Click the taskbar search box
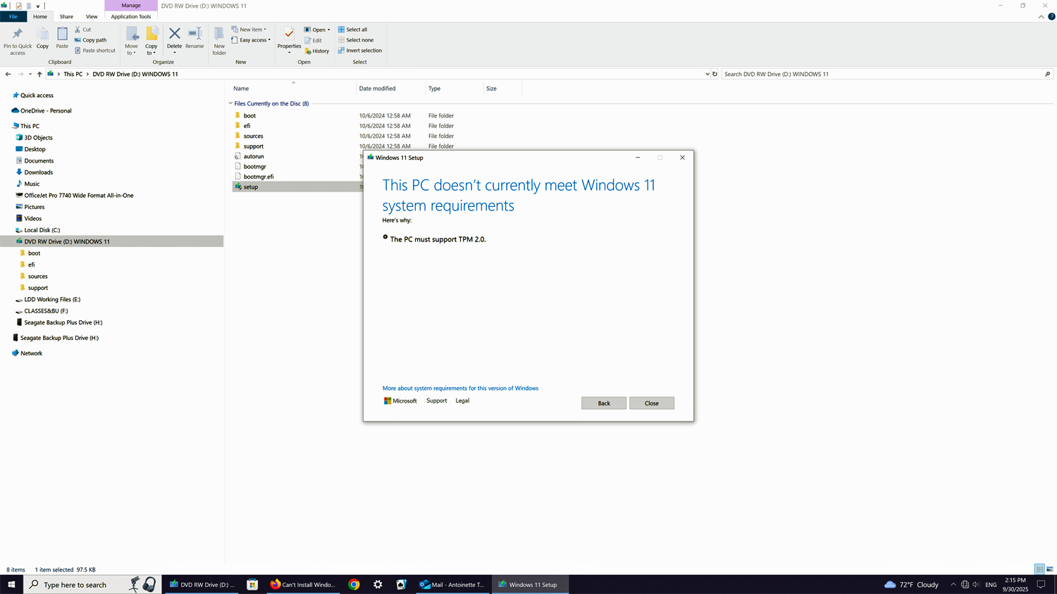Image resolution: width=1057 pixels, height=594 pixels. 92,584
